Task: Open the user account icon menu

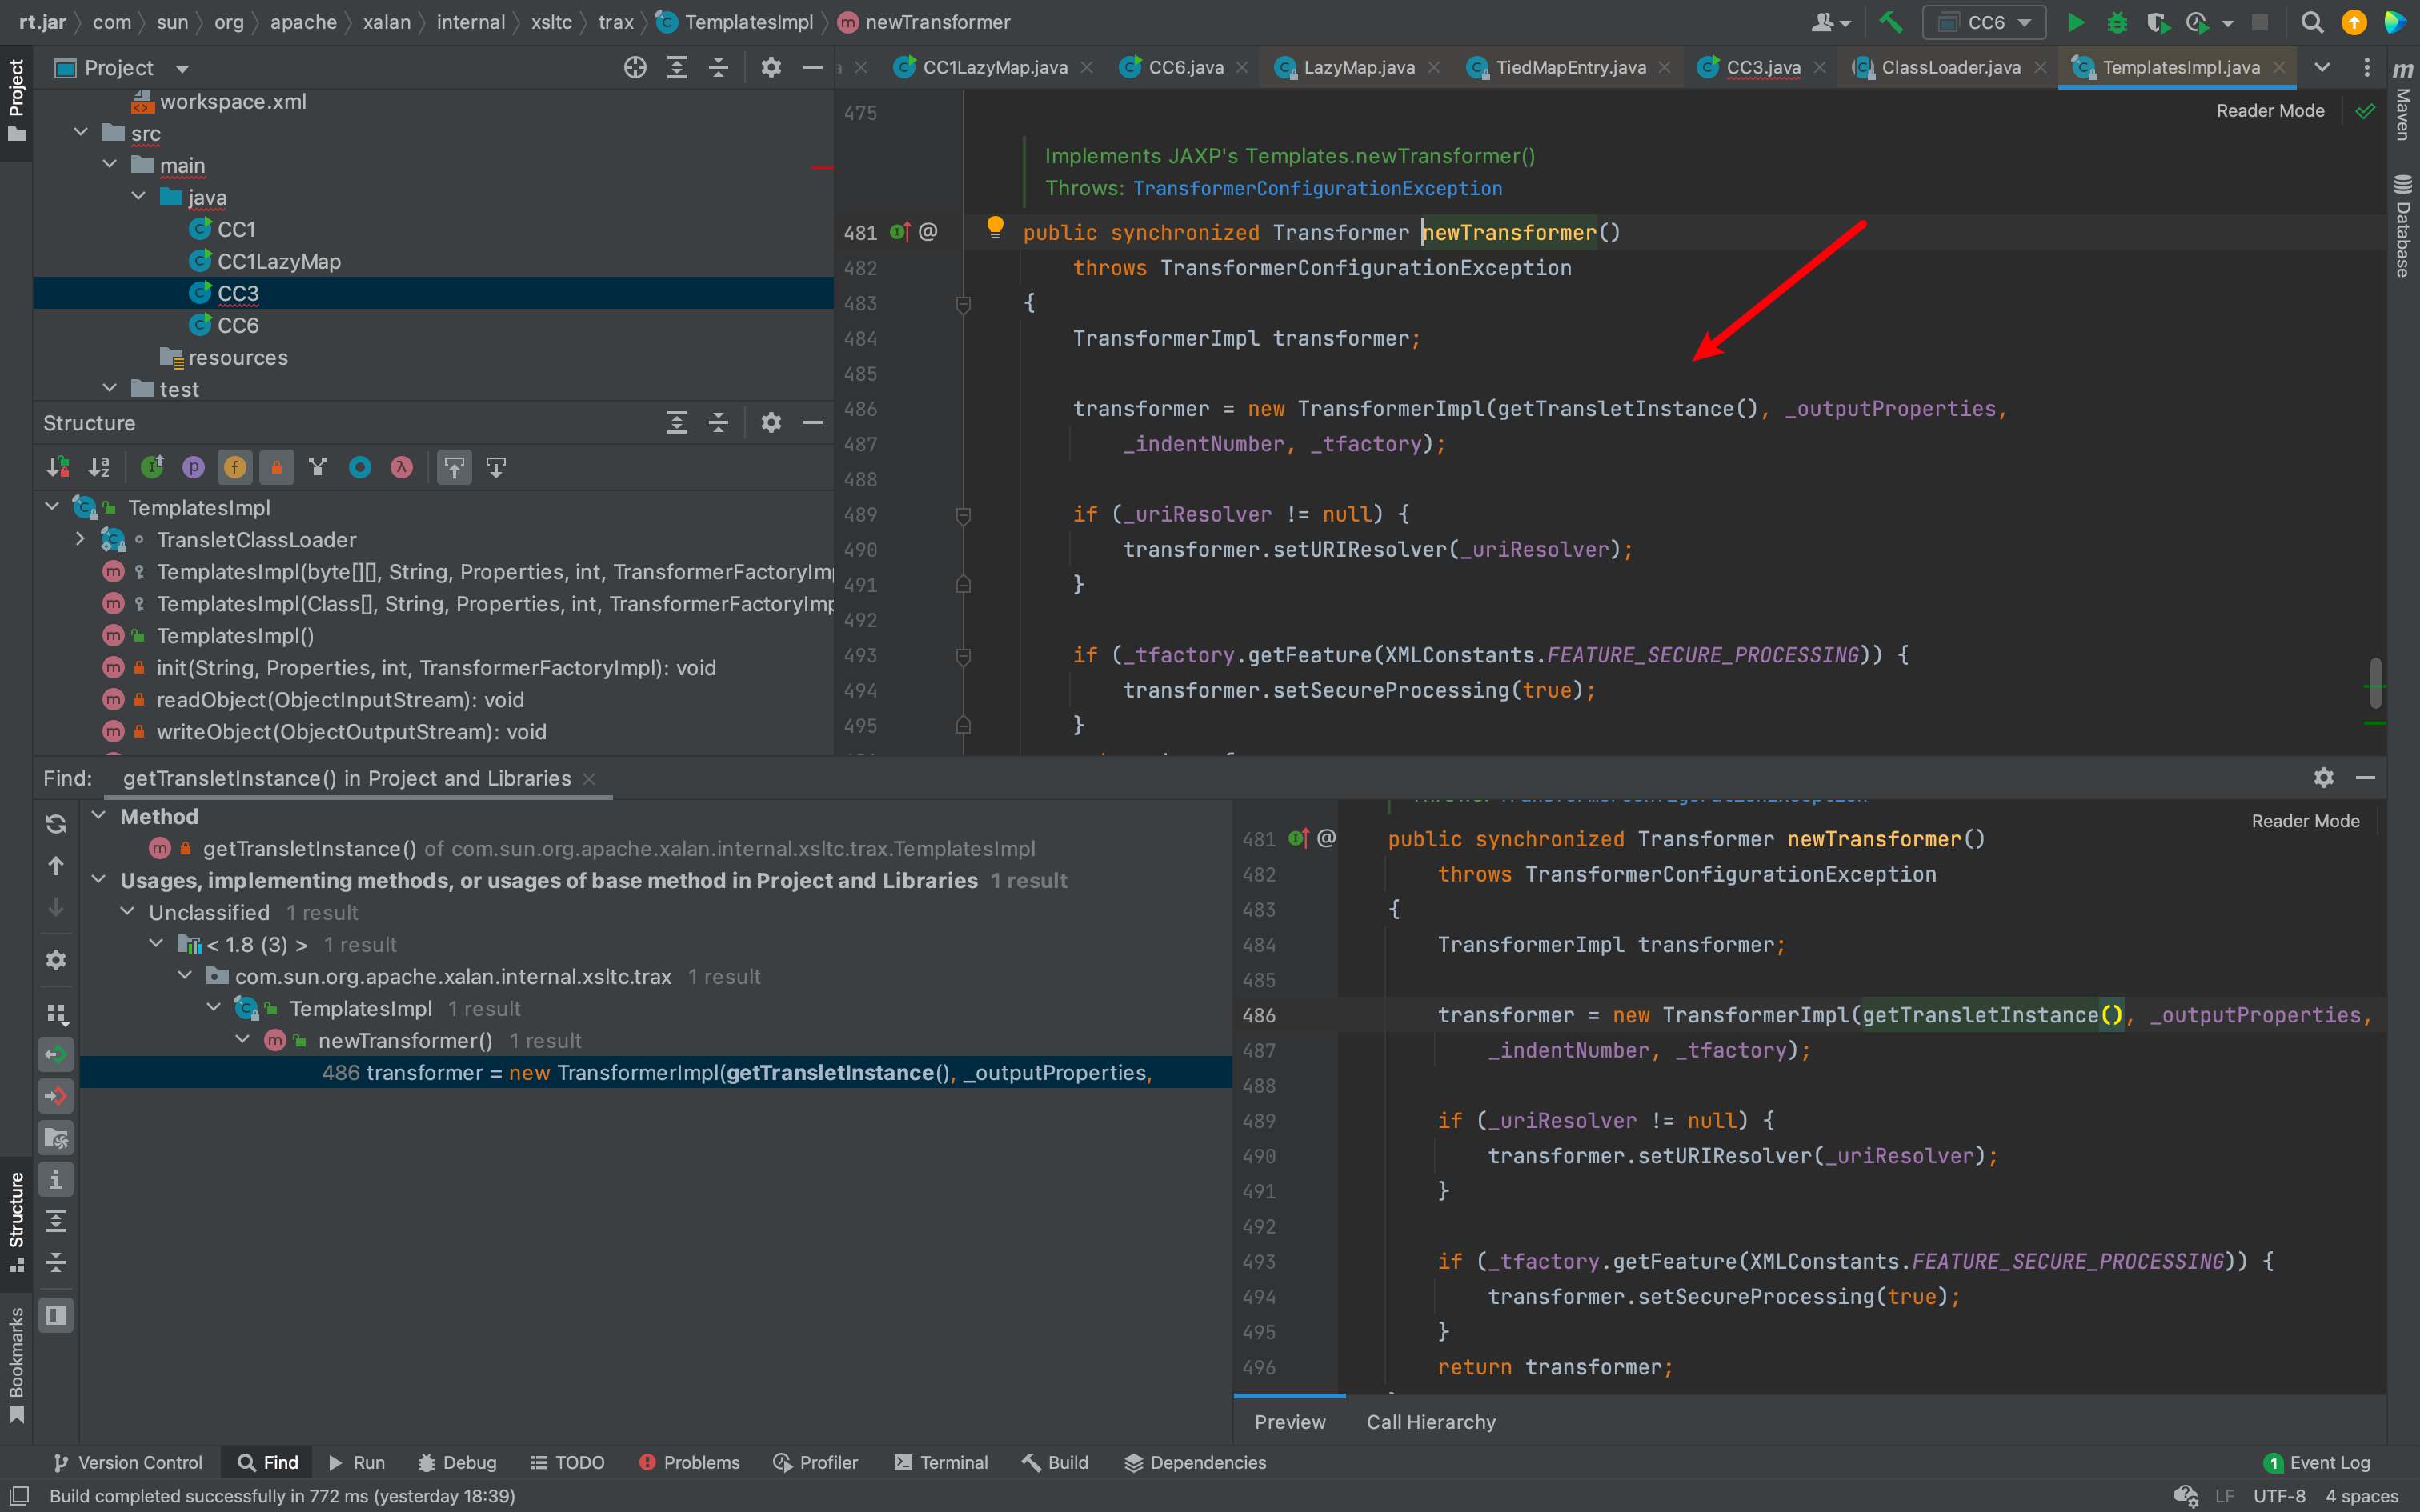Action: [1830, 22]
